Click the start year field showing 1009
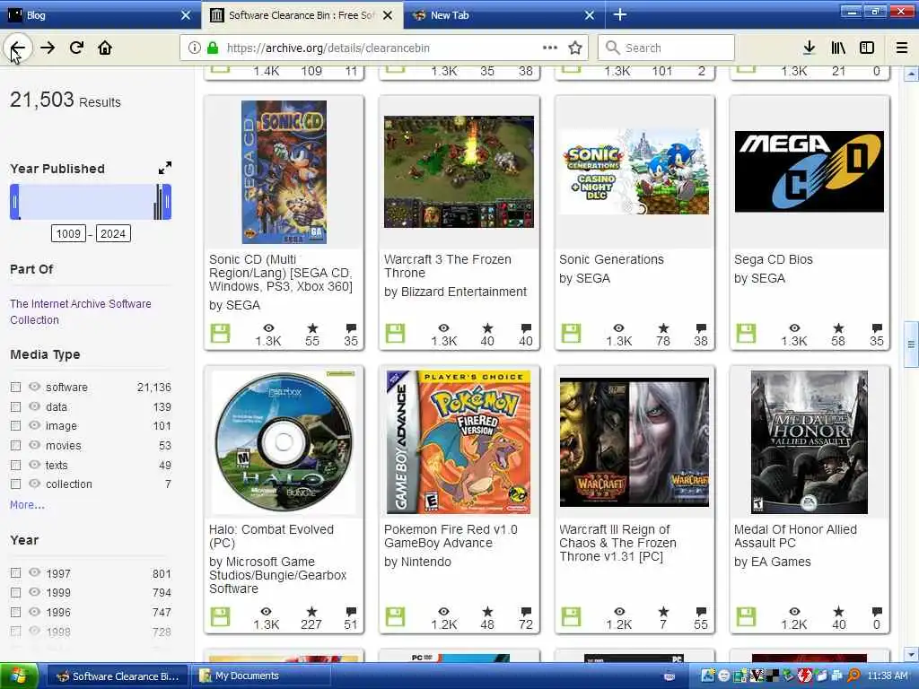This screenshot has height=689, width=919. pyautogui.click(x=68, y=234)
